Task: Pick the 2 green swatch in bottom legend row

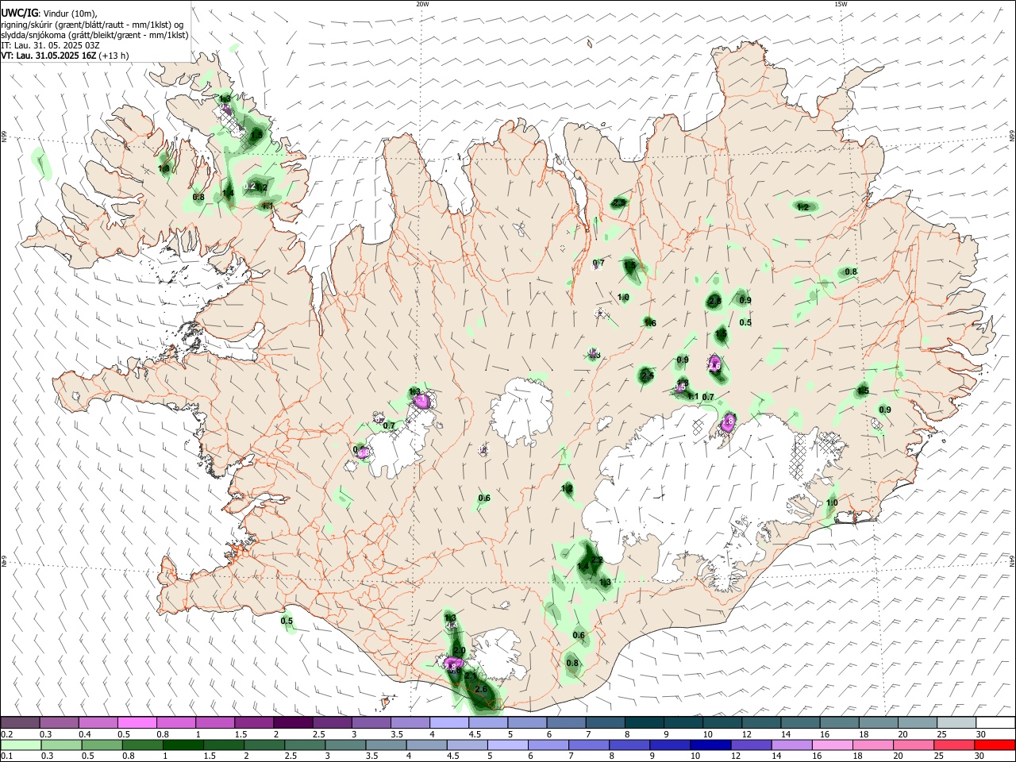Action: (264, 745)
